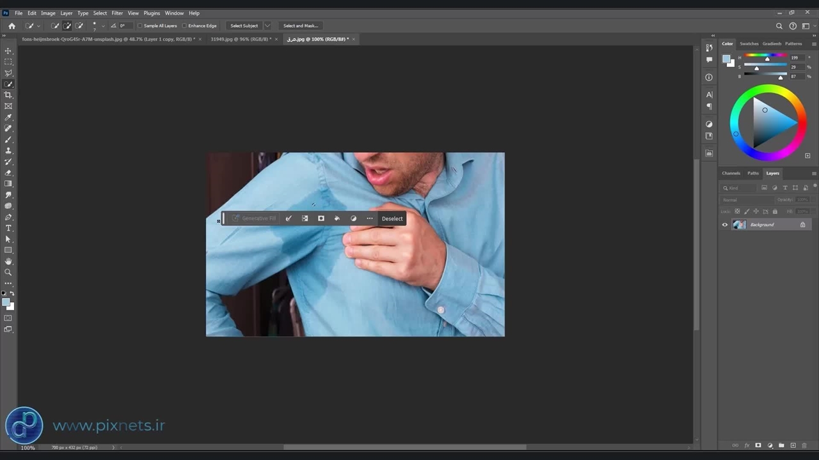Enable the Enhance Edge checkbox
The image size is (819, 460).
(184, 26)
